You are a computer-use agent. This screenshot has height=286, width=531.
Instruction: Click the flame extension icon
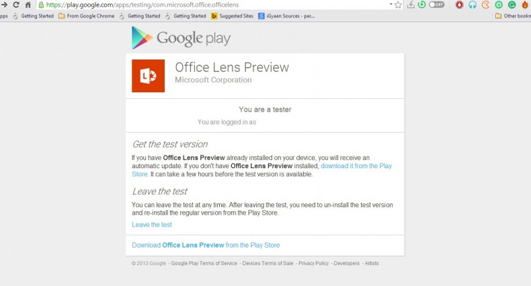point(525,4)
